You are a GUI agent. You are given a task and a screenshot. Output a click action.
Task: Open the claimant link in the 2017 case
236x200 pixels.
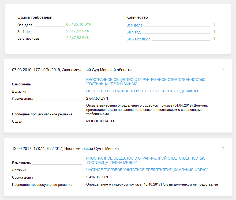[x=146, y=160]
